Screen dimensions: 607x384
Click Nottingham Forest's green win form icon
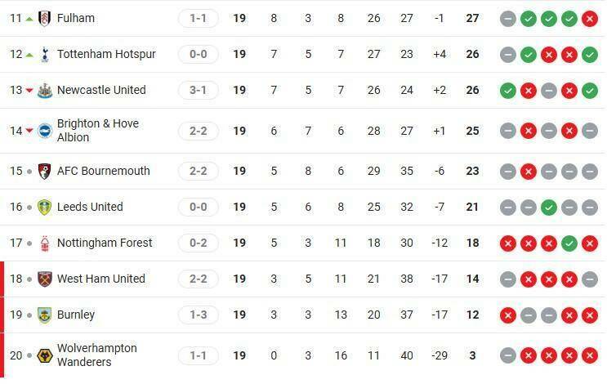[569, 243]
